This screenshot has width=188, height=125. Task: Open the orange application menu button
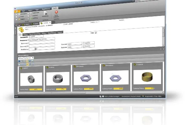(x=17, y=12)
